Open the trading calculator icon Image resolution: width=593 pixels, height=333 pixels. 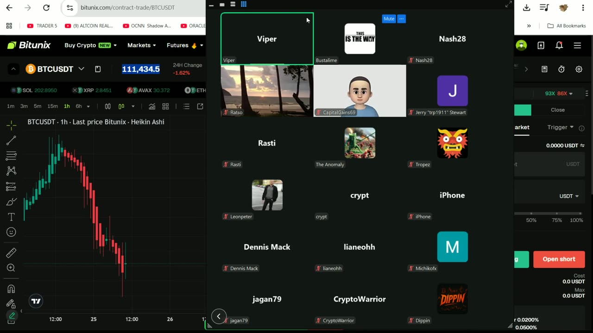point(544,69)
